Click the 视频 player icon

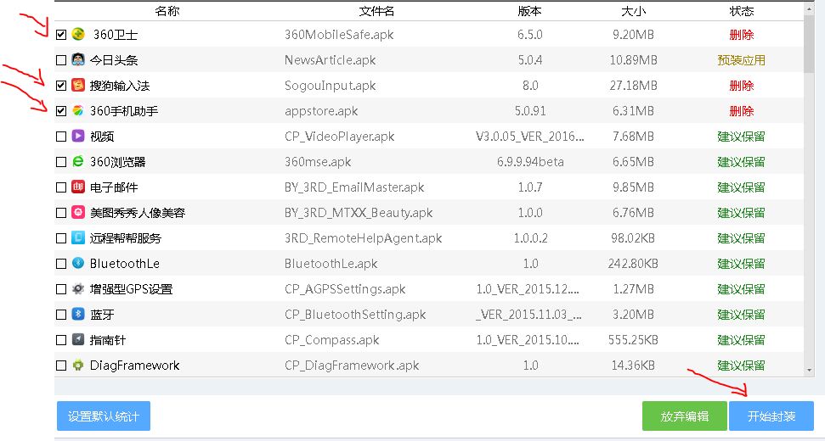pyautogui.click(x=78, y=137)
